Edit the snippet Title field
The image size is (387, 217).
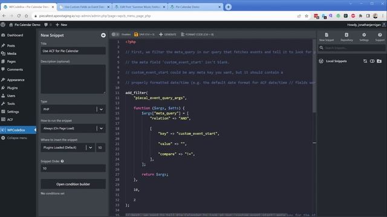73,51
